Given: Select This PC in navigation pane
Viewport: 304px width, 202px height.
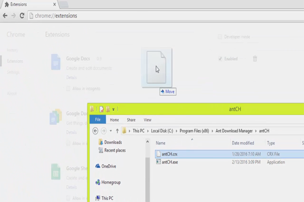Looking at the screenshot, I should 104,198.
